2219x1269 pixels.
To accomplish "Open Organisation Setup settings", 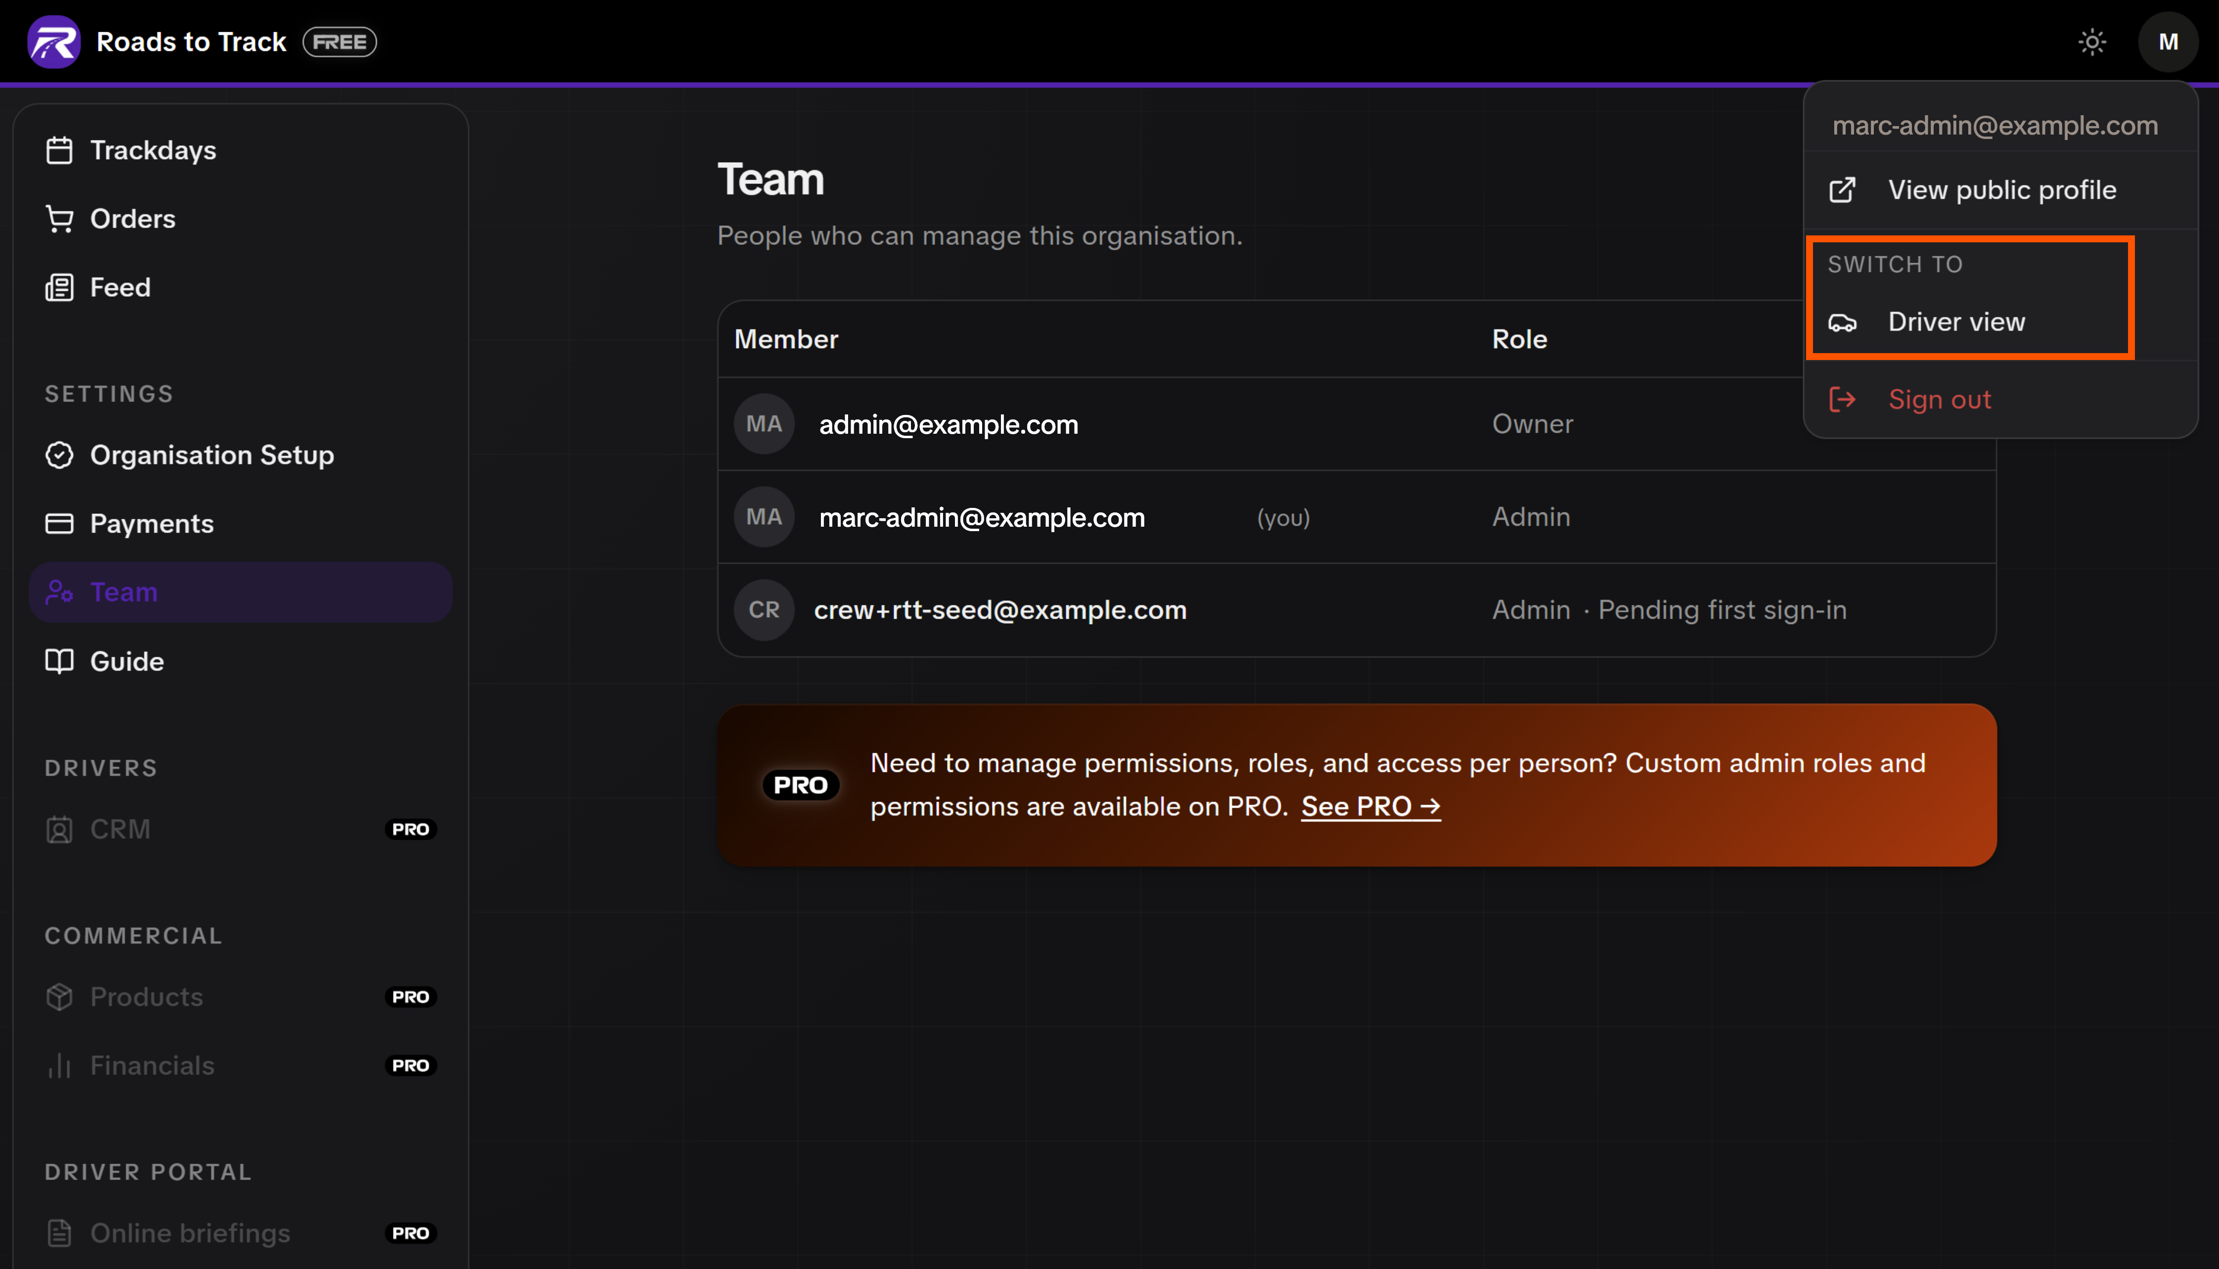I will click(240, 455).
